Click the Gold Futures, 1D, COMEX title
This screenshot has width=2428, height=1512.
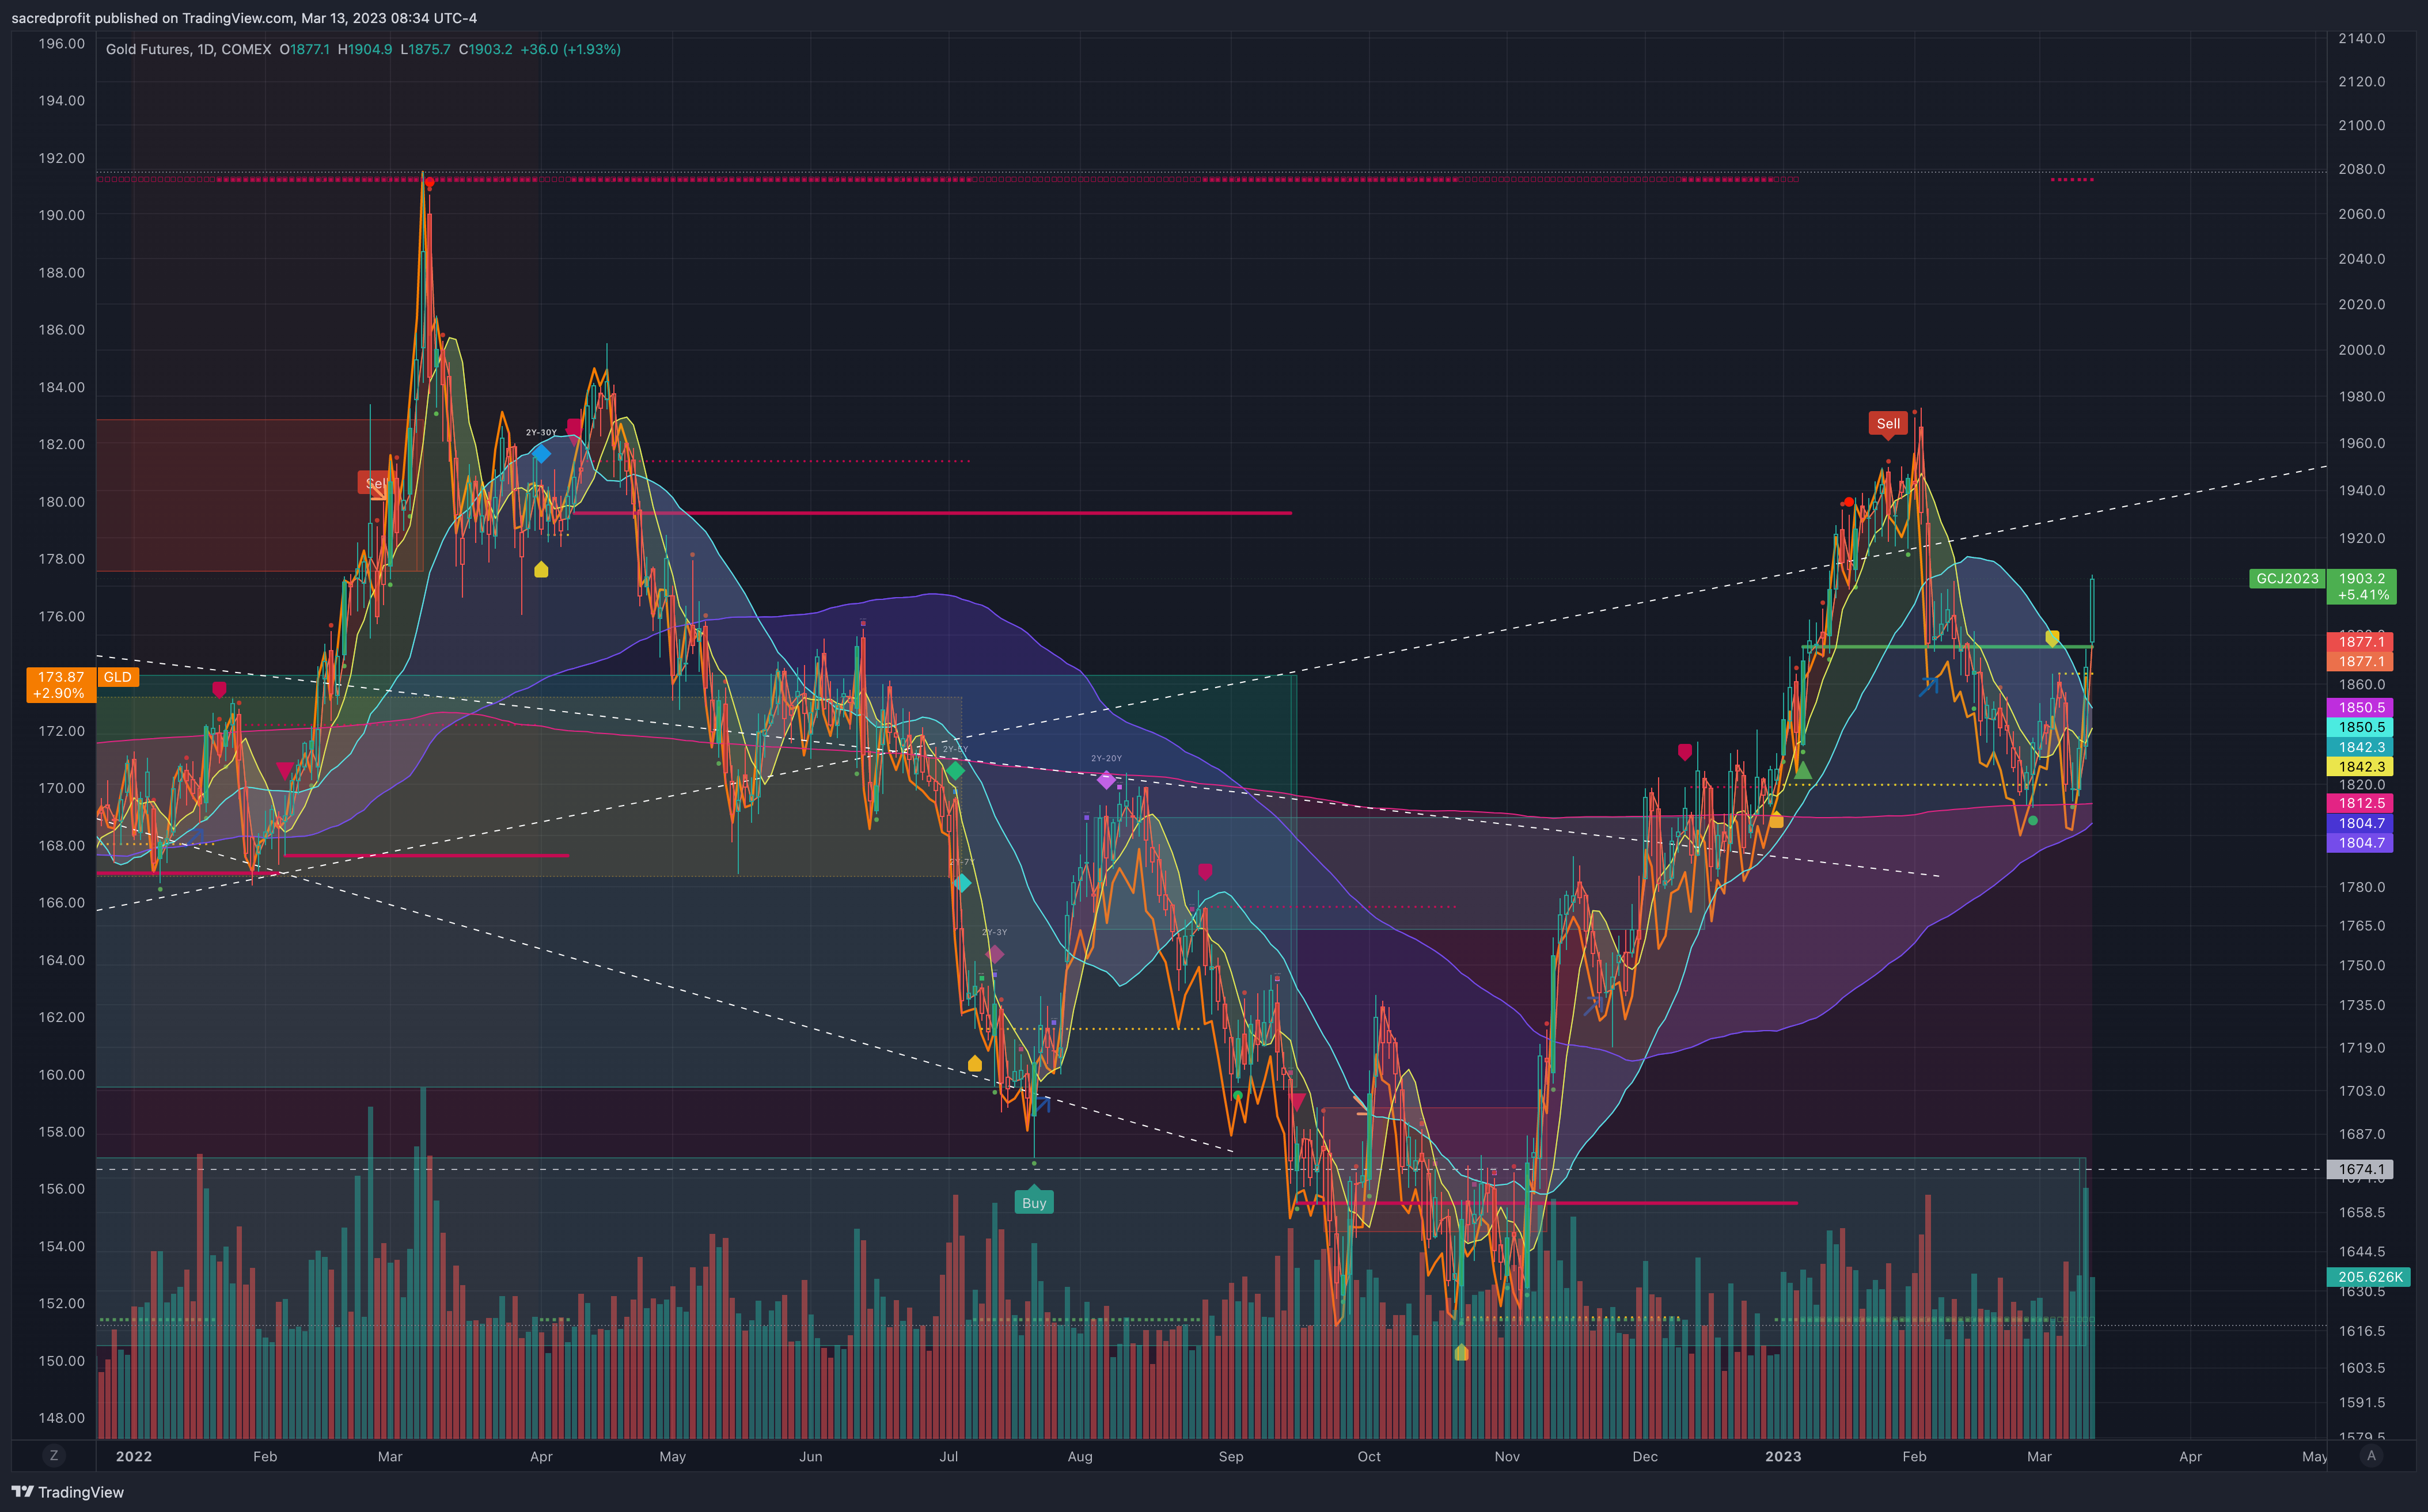point(188,49)
